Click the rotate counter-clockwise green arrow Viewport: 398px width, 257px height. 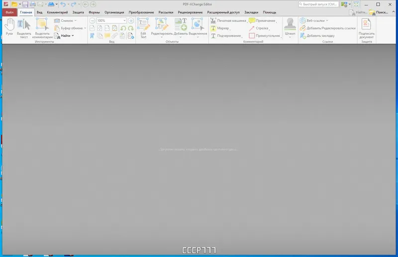pyautogui.click(x=123, y=28)
